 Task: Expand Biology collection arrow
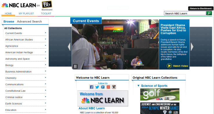click(46, 65)
